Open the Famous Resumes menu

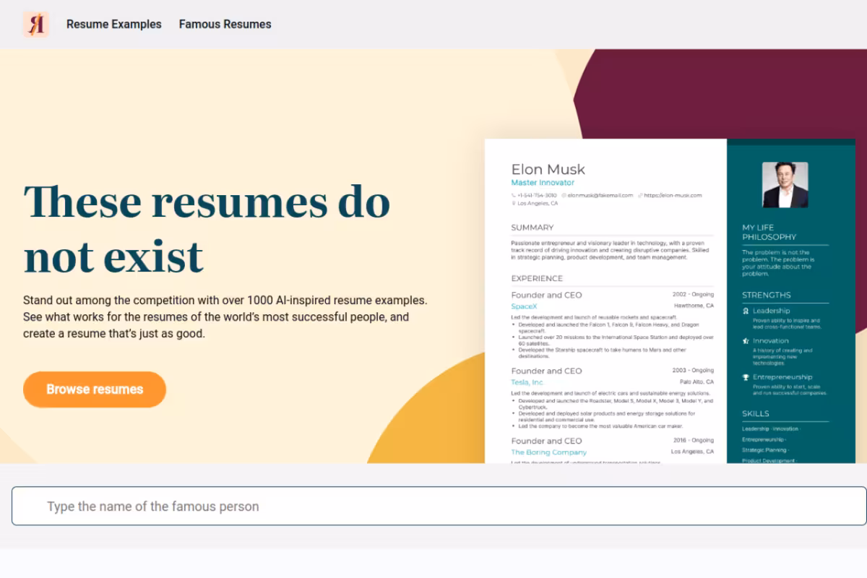click(225, 24)
